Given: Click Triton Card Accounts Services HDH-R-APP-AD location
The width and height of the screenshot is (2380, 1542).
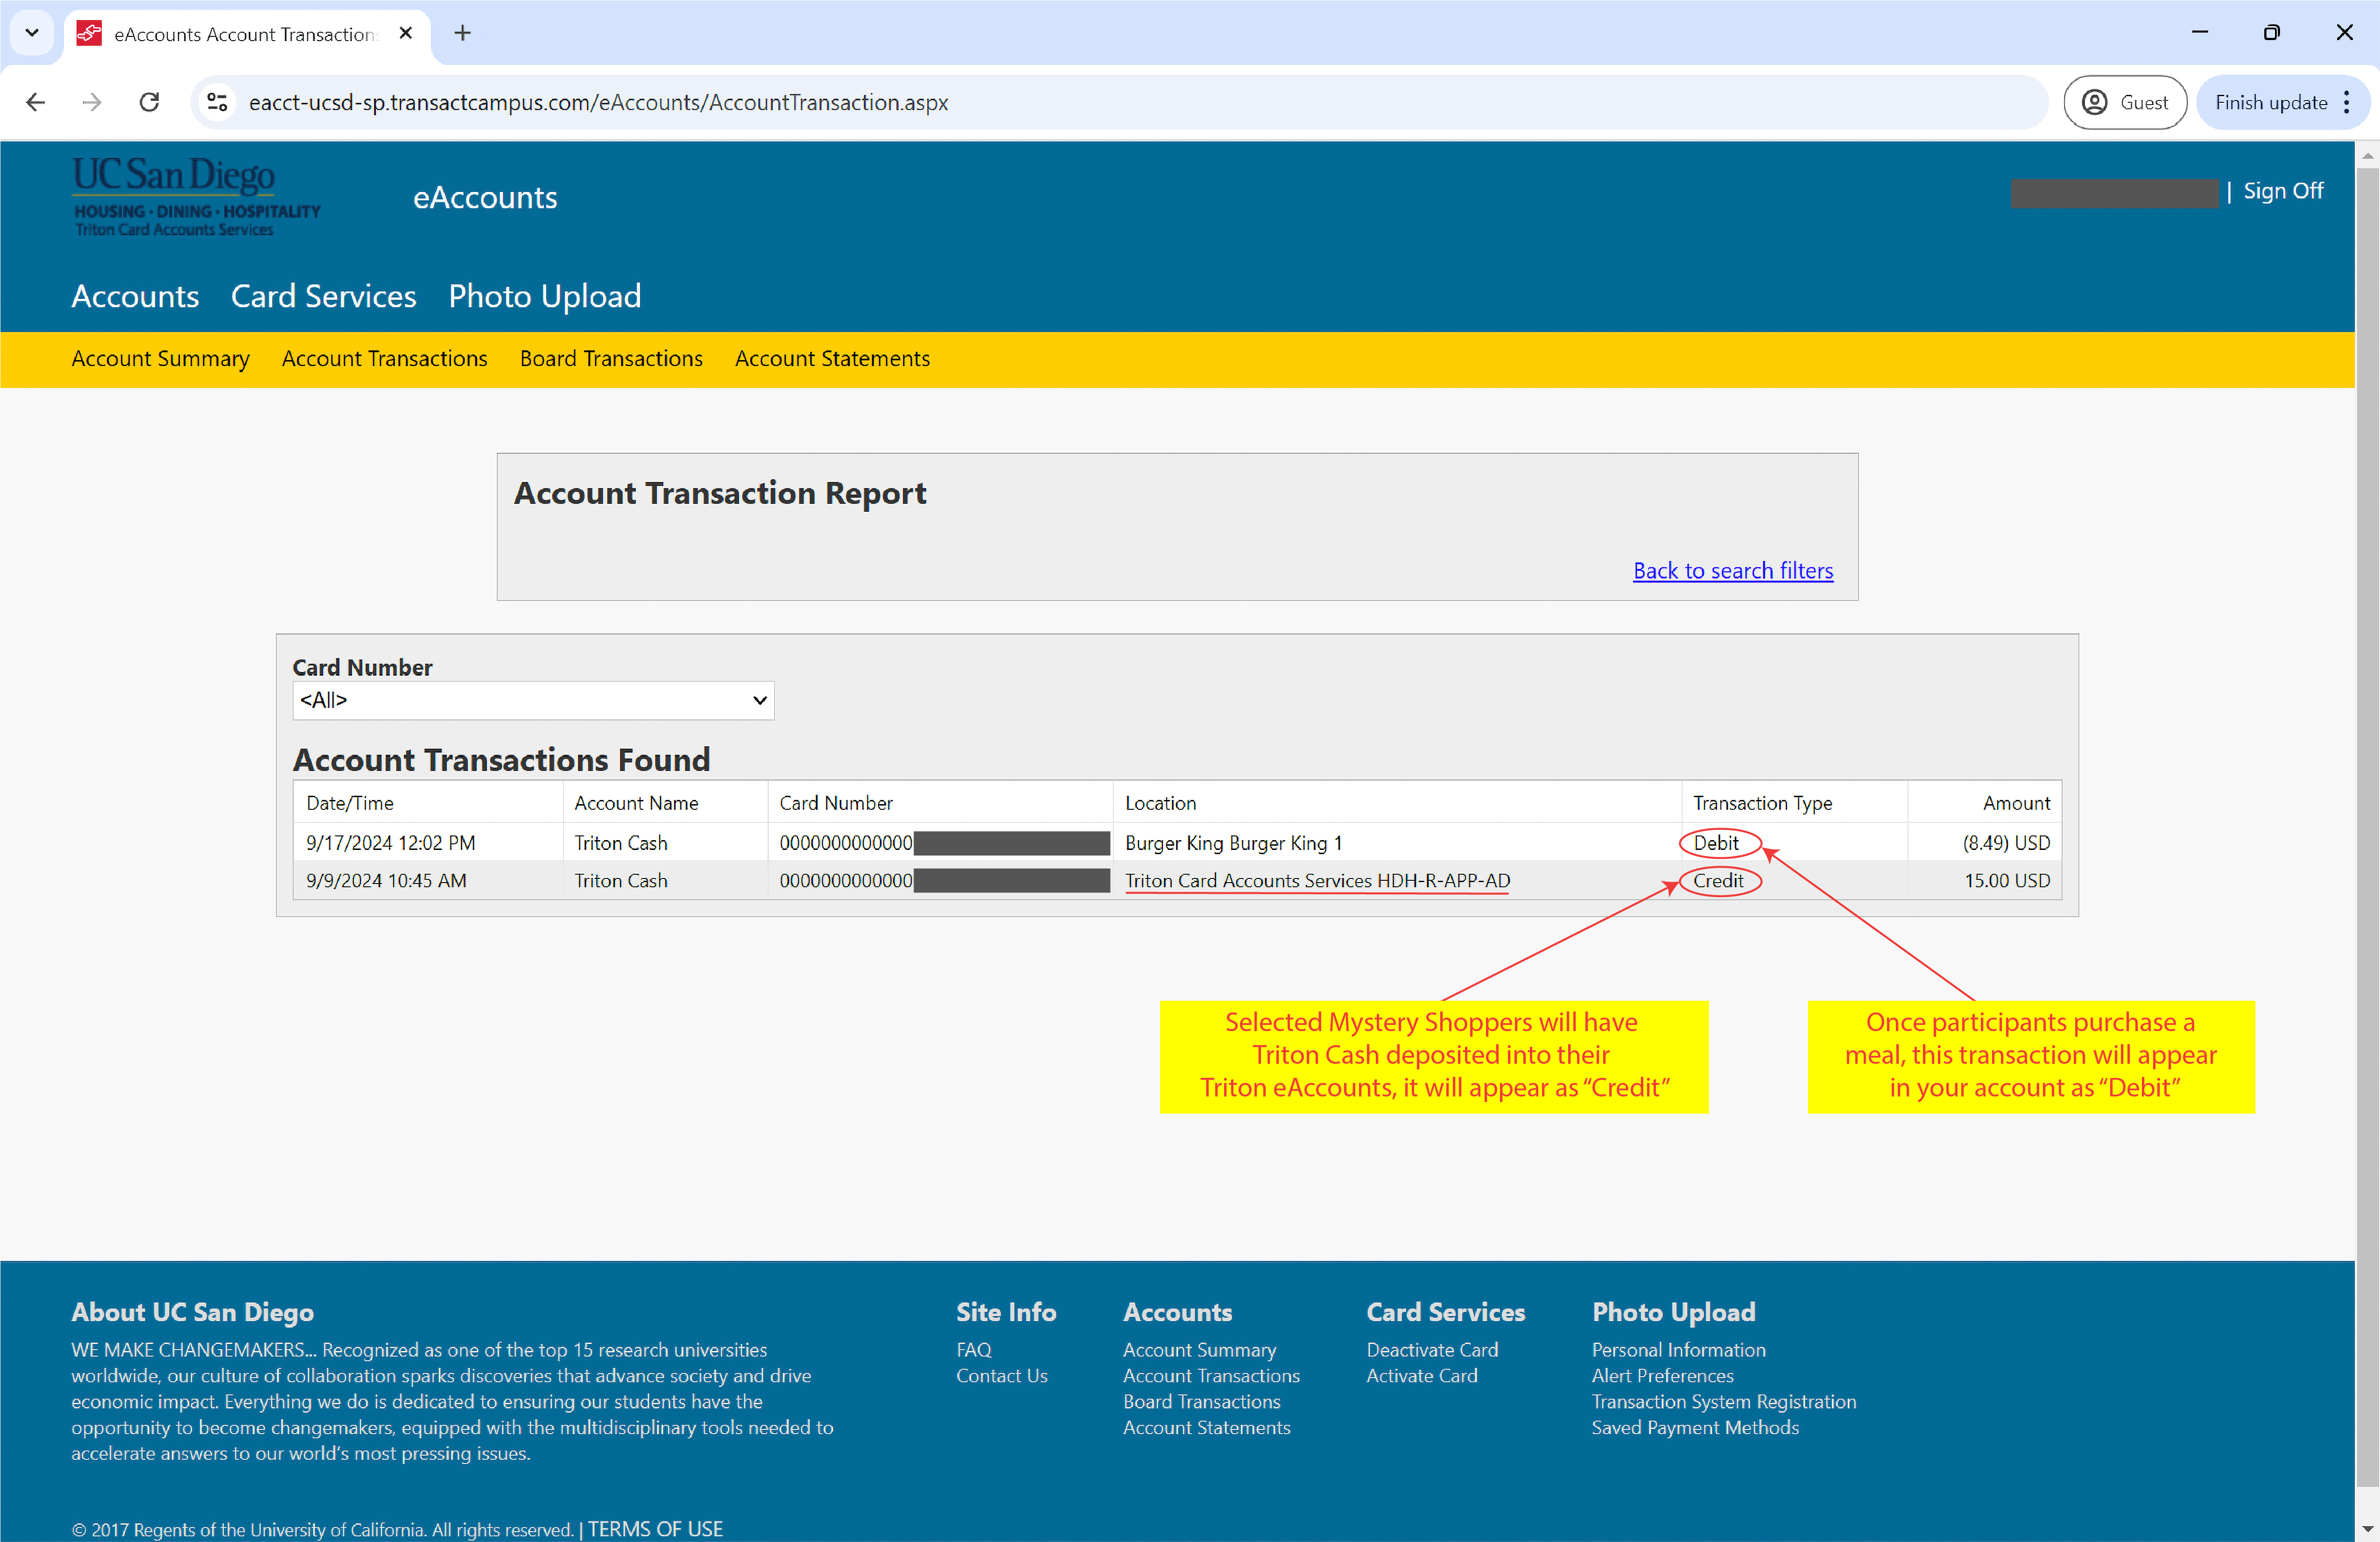Looking at the screenshot, I should [x=1317, y=881].
